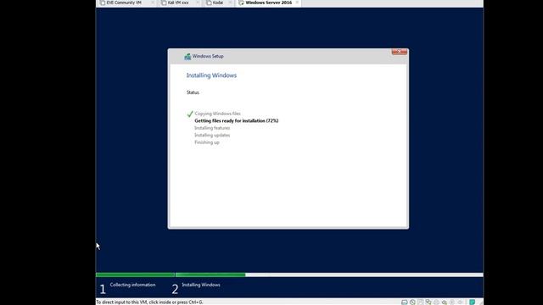Close the Kali VM xxx tab
The image size is (543, 305).
tap(198, 3)
